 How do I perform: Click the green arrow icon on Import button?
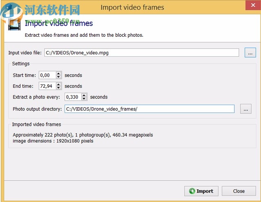(x=192, y=191)
